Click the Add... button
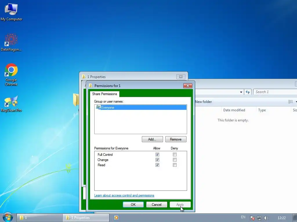 pos(152,139)
